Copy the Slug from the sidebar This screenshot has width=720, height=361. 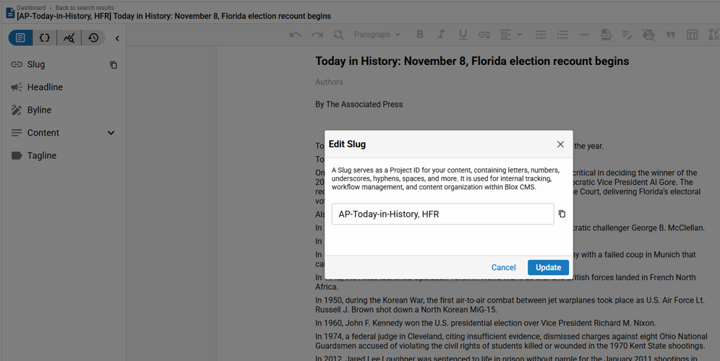pyautogui.click(x=113, y=65)
